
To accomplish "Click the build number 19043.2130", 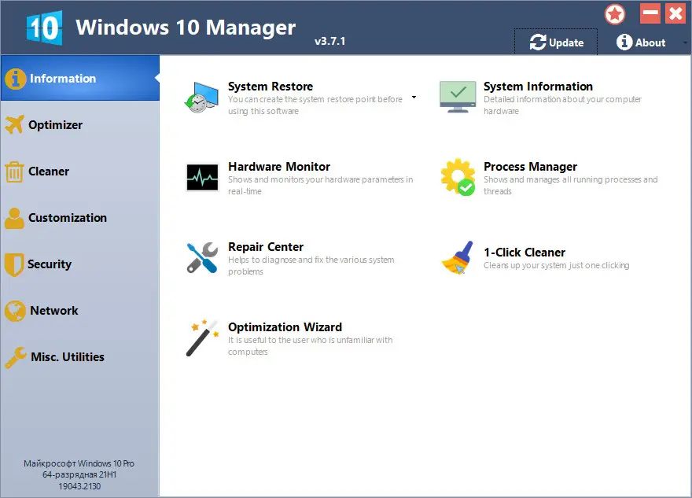I will click(x=79, y=486).
